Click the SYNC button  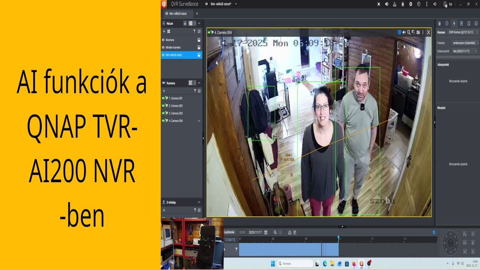(242, 232)
